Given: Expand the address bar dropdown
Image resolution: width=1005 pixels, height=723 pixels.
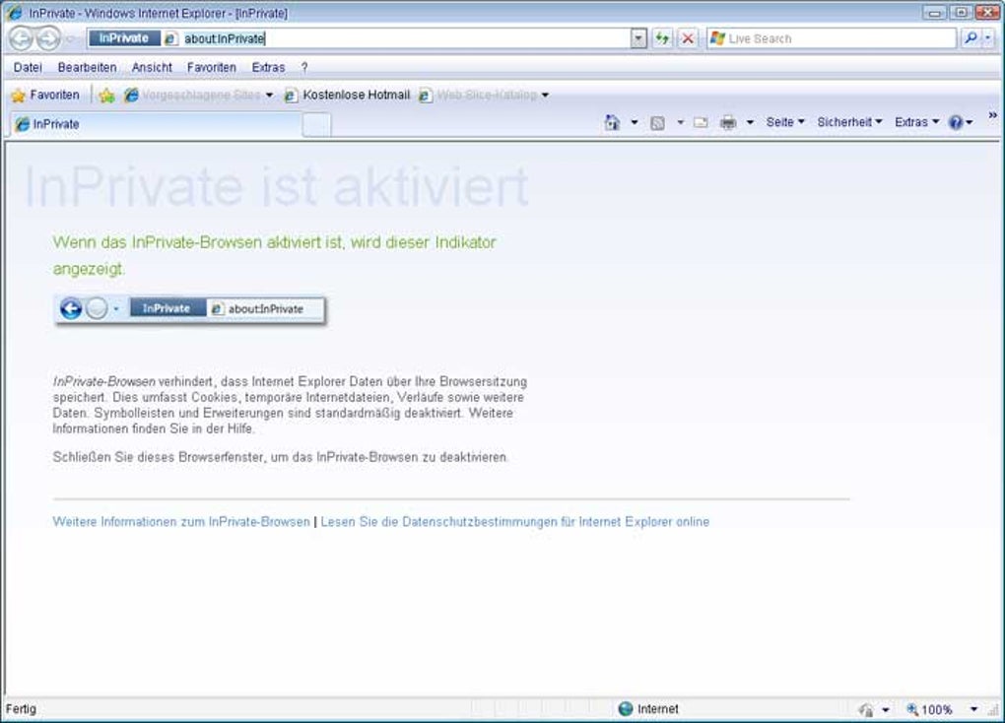Looking at the screenshot, I should tap(638, 38).
